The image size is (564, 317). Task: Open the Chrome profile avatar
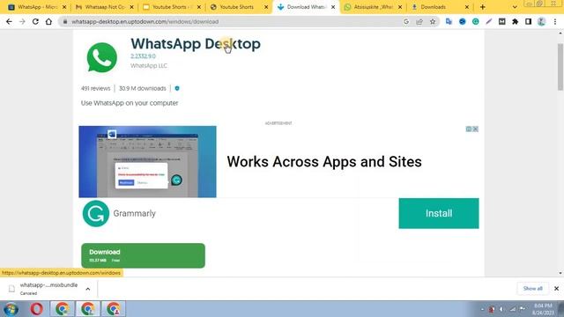click(x=541, y=21)
